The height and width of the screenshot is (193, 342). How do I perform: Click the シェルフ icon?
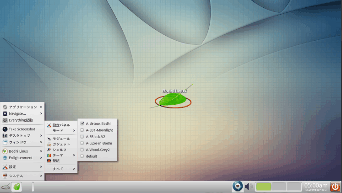tap(49, 150)
